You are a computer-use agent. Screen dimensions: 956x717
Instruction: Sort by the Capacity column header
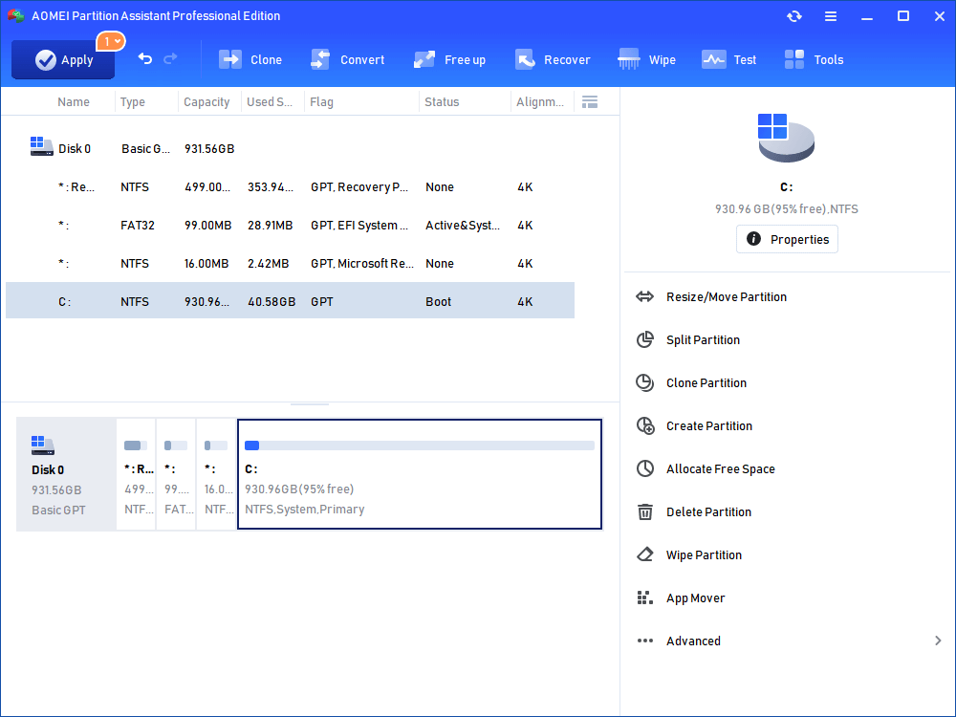(x=206, y=102)
